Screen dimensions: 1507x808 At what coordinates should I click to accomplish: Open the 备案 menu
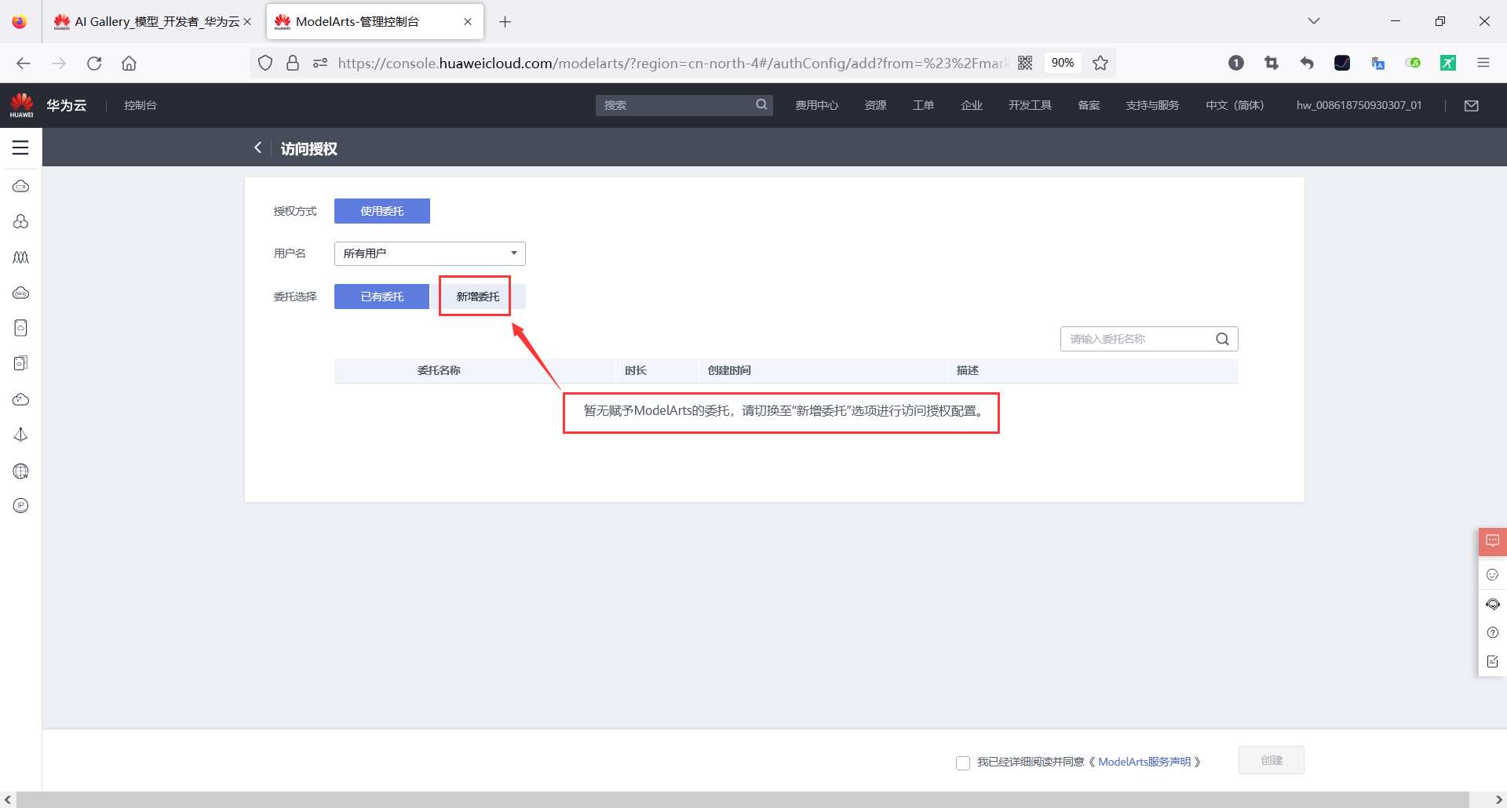click(x=1089, y=105)
